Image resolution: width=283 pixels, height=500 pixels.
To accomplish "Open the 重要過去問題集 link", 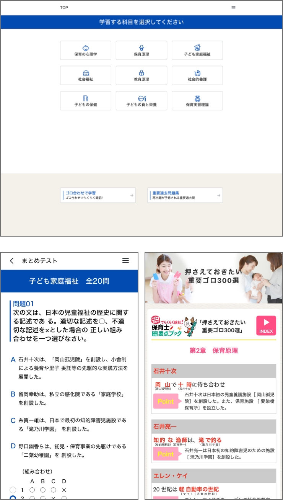I will coord(185,195).
